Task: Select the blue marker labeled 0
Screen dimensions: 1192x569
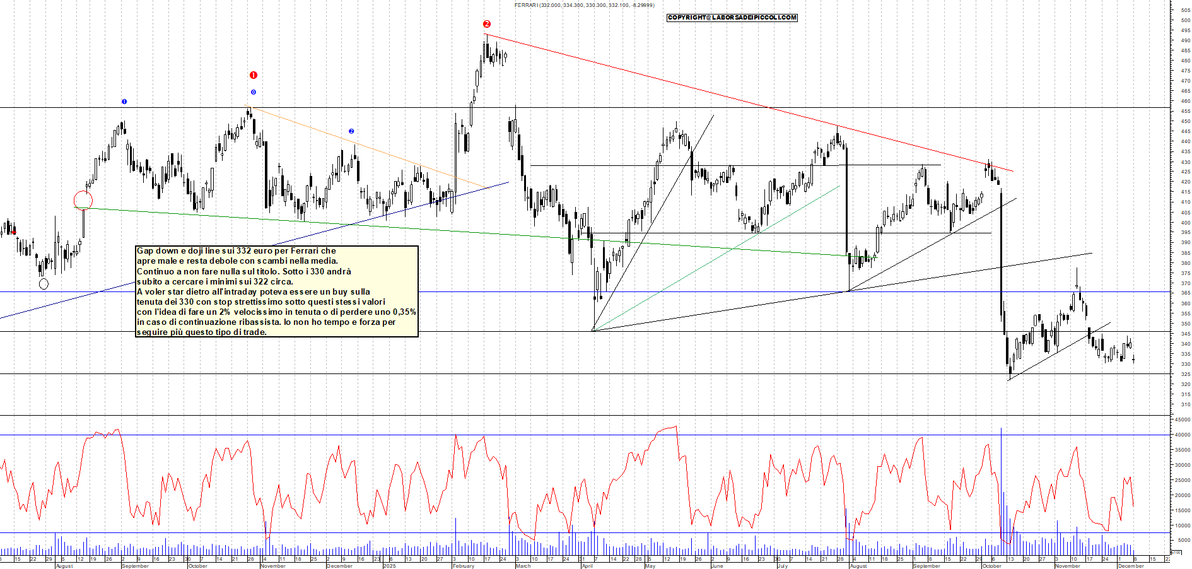Action: click(x=254, y=92)
